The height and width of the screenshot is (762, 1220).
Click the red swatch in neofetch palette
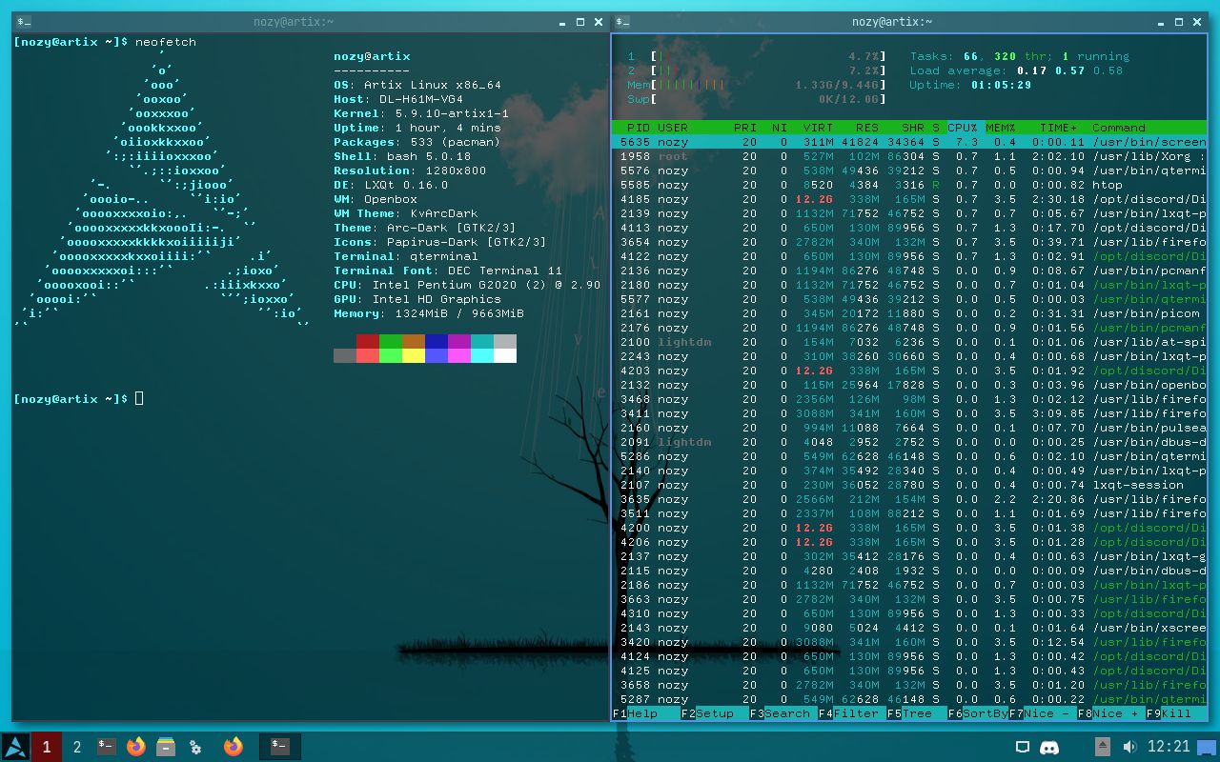pyautogui.click(x=368, y=341)
